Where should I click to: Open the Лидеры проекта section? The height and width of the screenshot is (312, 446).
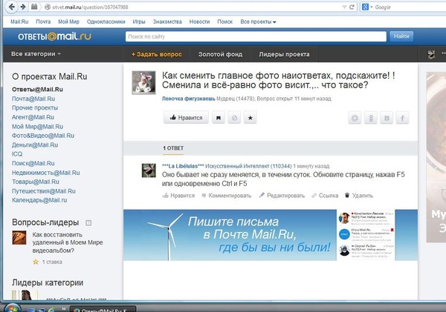click(284, 54)
